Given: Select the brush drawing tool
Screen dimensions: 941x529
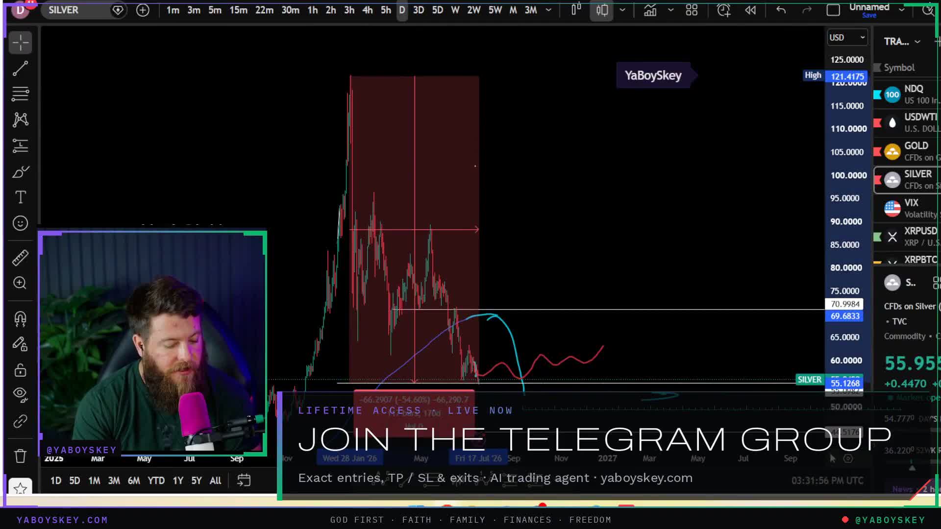Looking at the screenshot, I should tap(20, 172).
